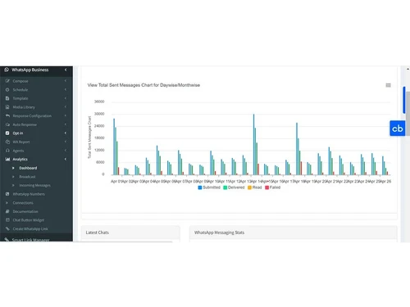This screenshot has width=410, height=307.
Task: Click the WA Report pie icon
Action: coord(7,142)
